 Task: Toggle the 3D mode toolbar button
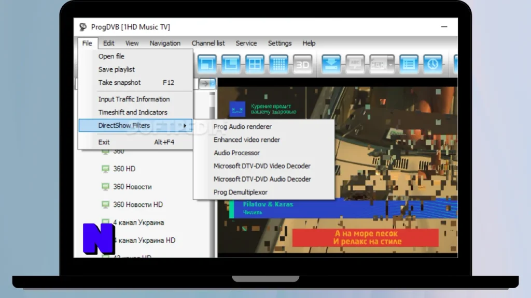click(x=302, y=64)
